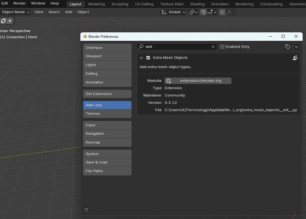
Task: Click the community maintainer icon
Action: tap(295, 58)
